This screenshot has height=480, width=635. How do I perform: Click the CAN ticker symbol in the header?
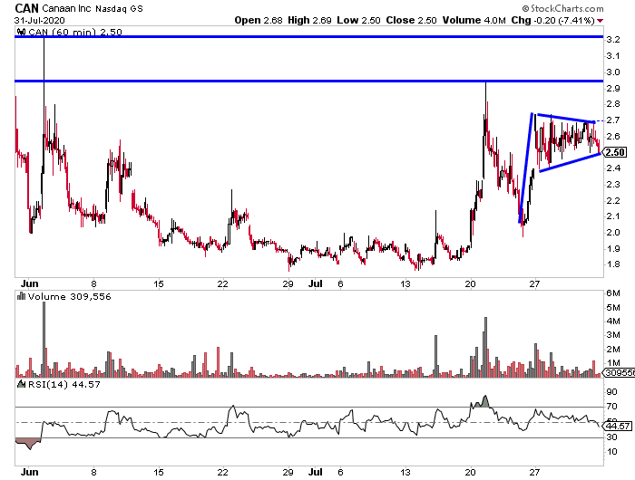point(26,8)
